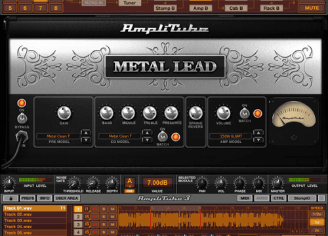This screenshot has height=236, width=328.
Task: Click the I1 input selector on track 1
Action: click(87, 209)
